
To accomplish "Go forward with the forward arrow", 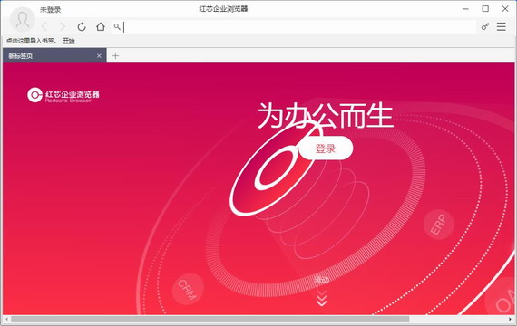I will pos(63,26).
